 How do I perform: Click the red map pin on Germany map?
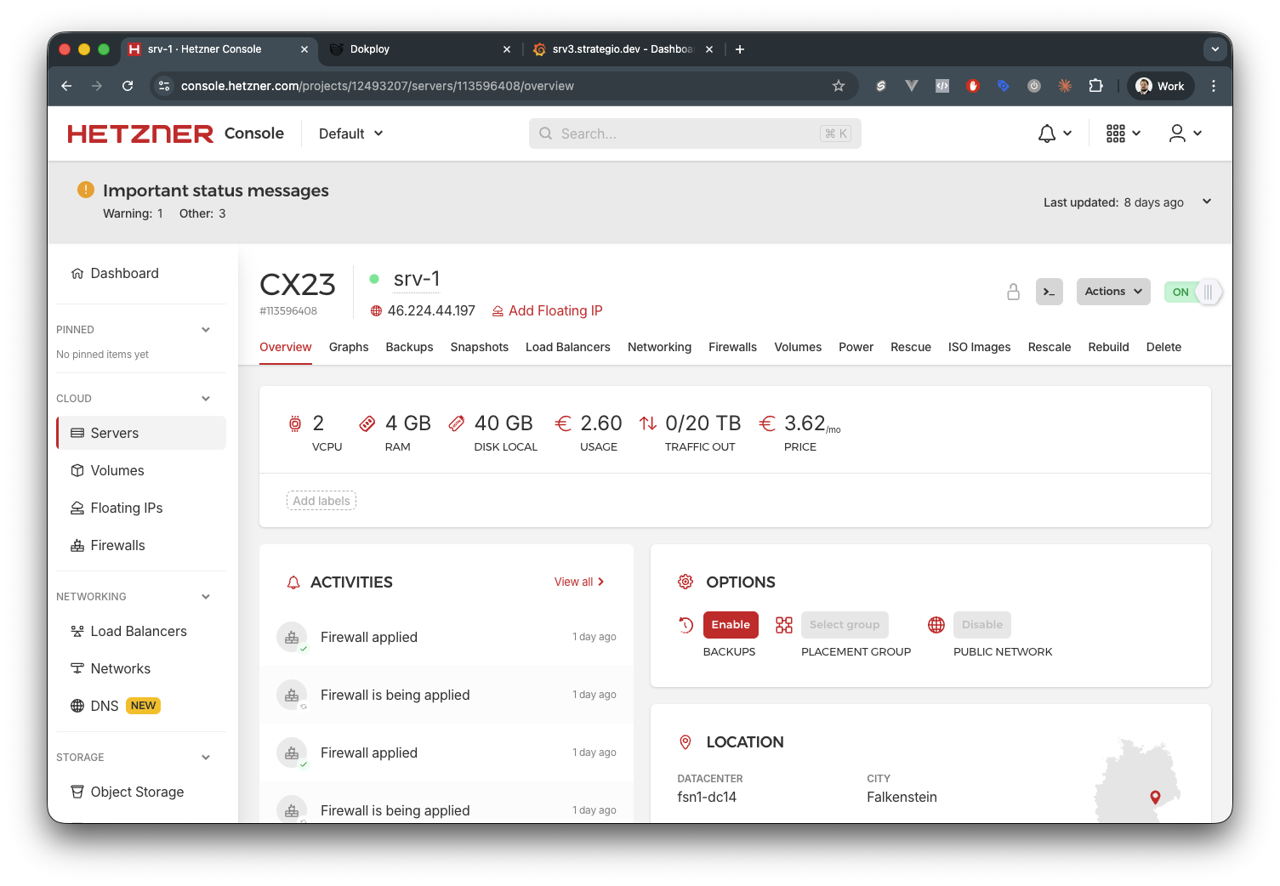coord(1155,797)
